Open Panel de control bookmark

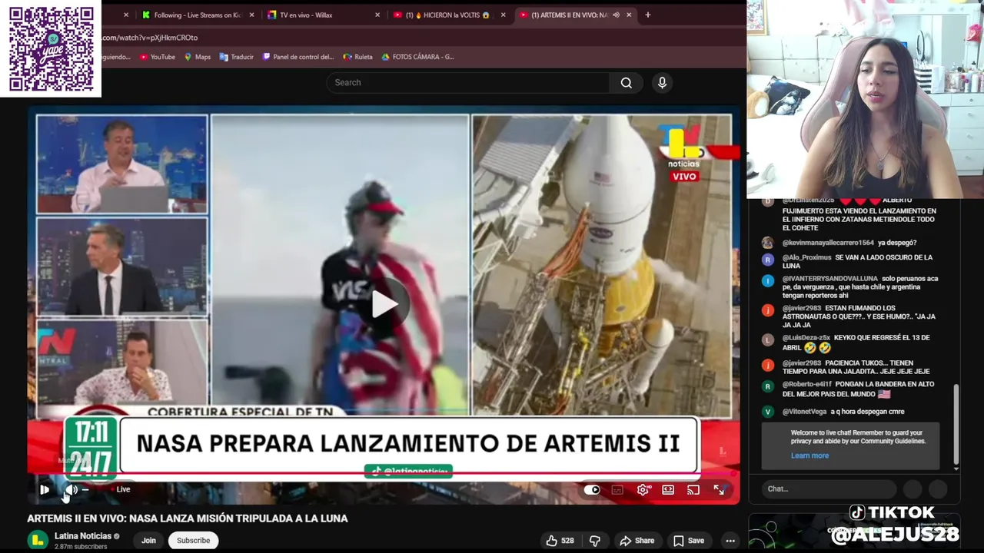click(298, 57)
